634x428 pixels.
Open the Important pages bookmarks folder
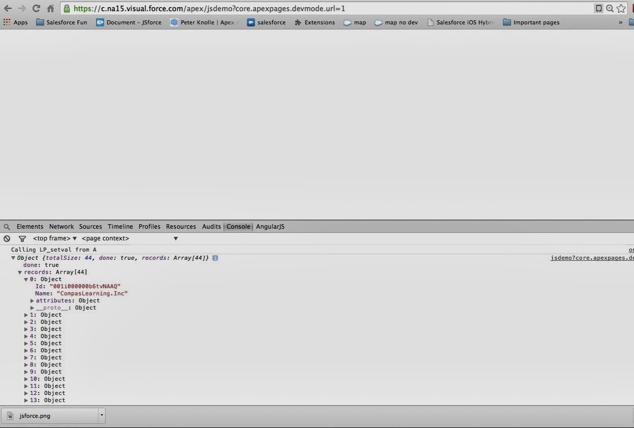(x=531, y=22)
